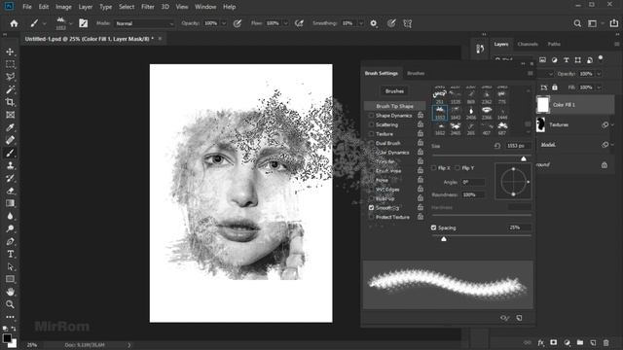
Task: Open the Filter menu
Action: click(148, 7)
